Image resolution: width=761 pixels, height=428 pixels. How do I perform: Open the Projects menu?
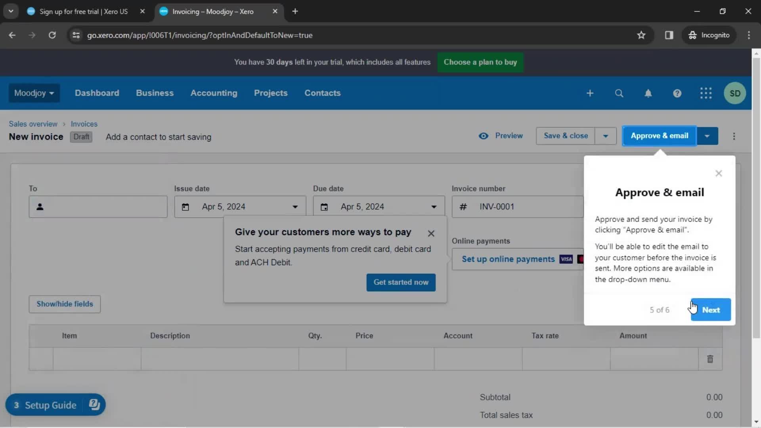[271, 93]
